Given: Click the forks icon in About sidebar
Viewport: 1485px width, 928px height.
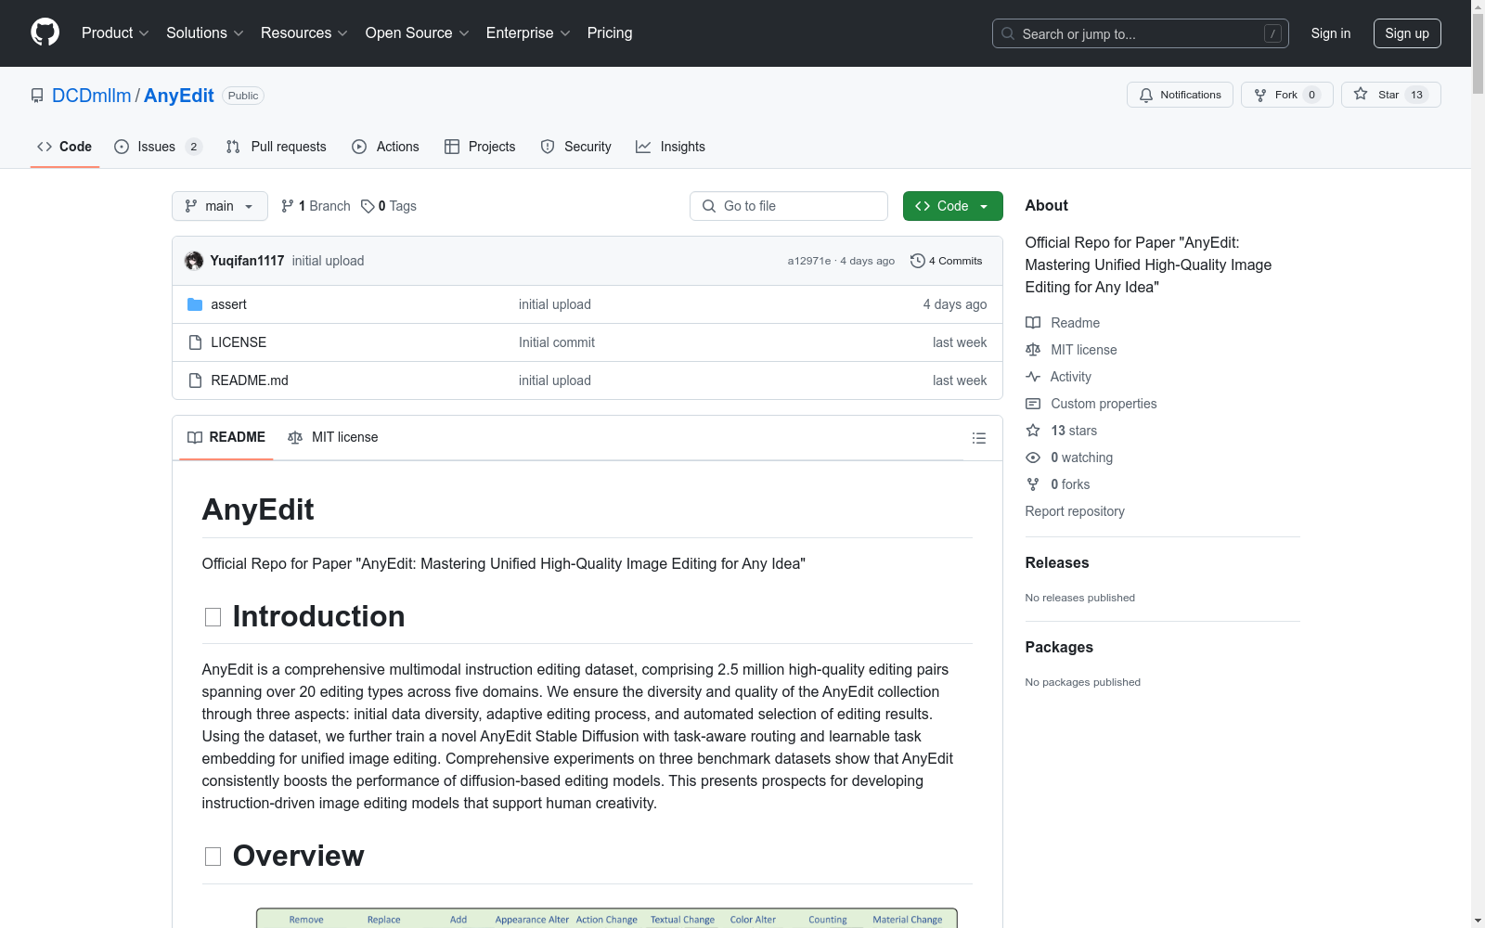Looking at the screenshot, I should 1033,484.
